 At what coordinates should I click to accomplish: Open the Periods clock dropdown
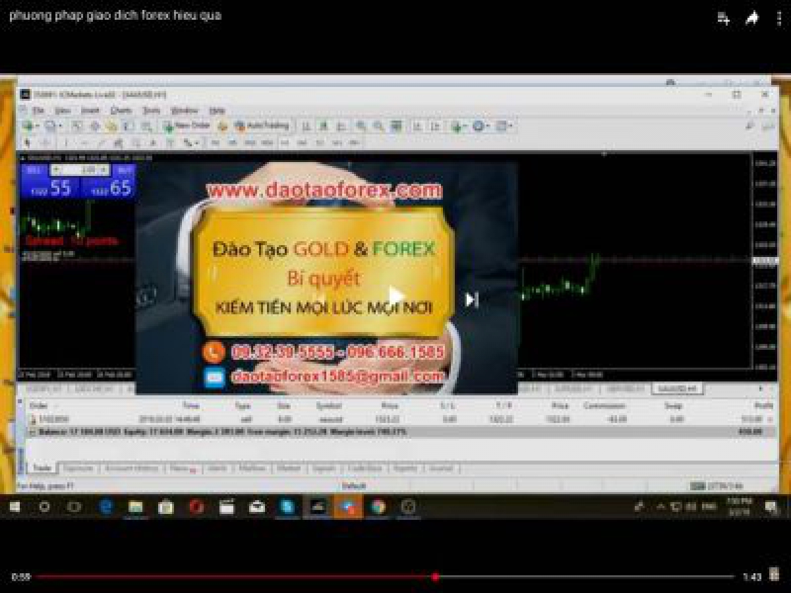[x=482, y=125]
